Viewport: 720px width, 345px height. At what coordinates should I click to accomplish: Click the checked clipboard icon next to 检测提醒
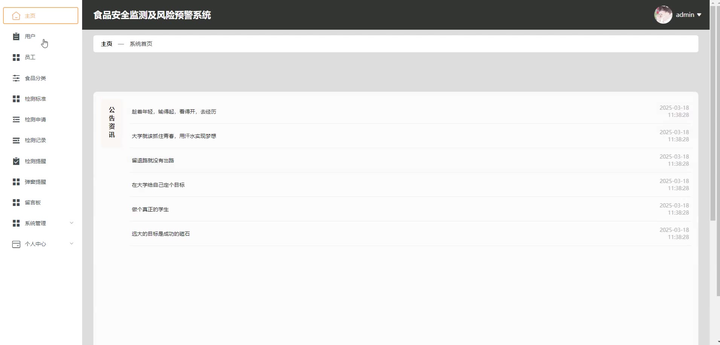pyautogui.click(x=16, y=161)
